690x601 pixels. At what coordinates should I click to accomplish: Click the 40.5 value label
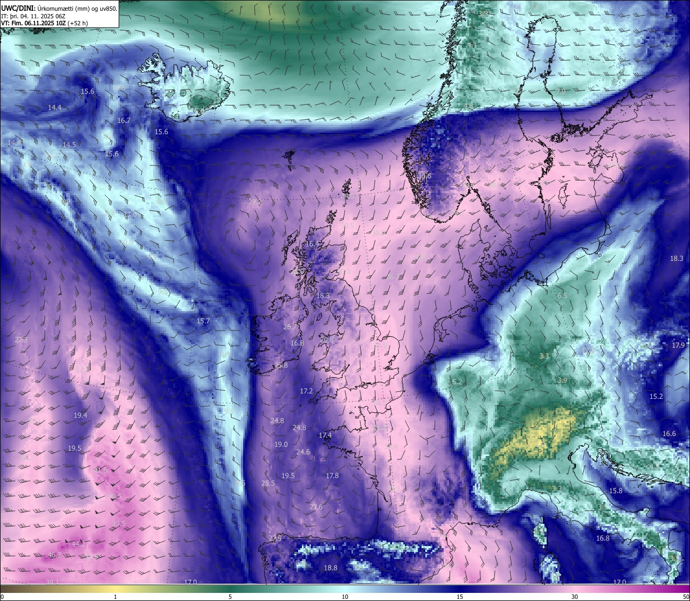tap(115, 496)
